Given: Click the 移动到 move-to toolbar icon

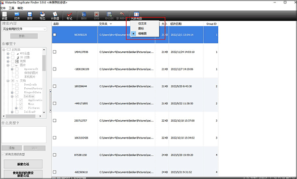Looking at the screenshot, I should pyautogui.click(x=109, y=14).
